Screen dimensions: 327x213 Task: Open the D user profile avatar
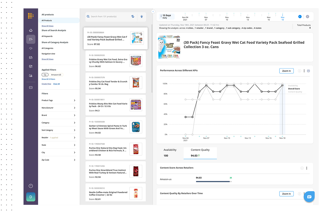[x=31, y=197]
